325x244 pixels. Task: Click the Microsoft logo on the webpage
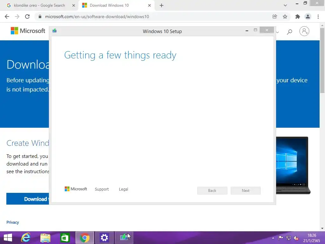coord(28,31)
